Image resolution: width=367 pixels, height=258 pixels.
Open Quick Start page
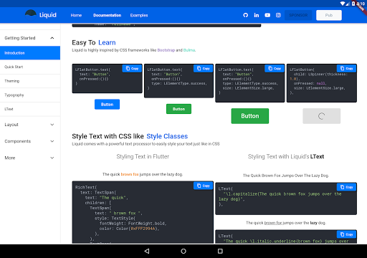tap(30, 67)
